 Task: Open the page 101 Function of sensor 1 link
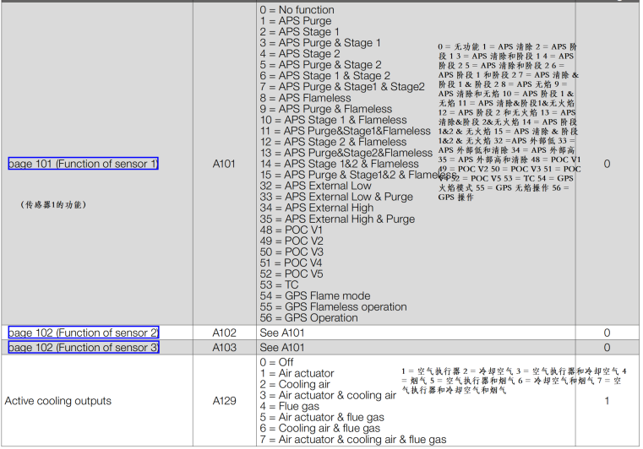click(83, 164)
